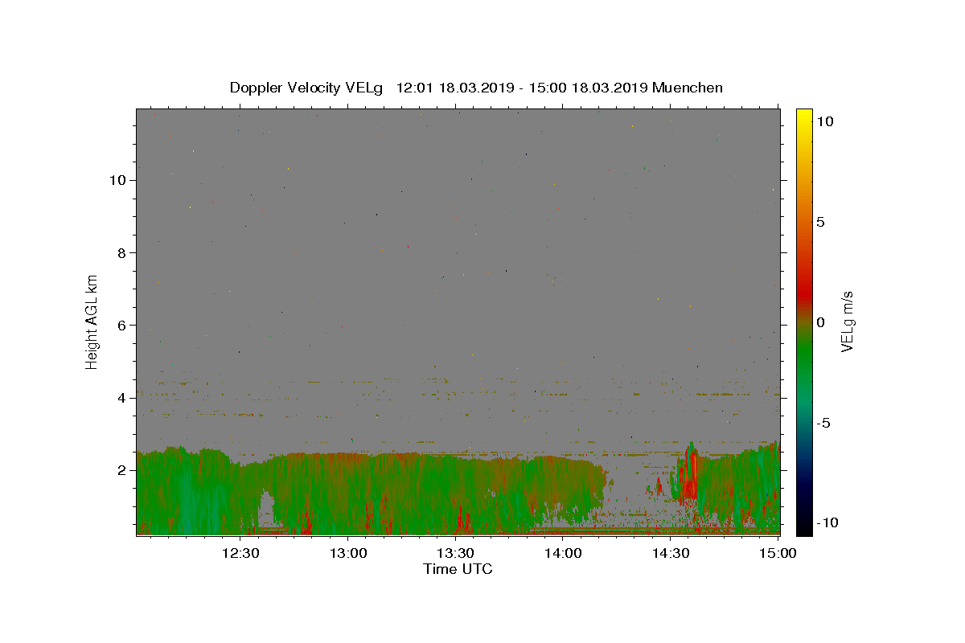Screen dimensions: 965x643
Task: Click the 13:30 time axis label
Action: [455, 553]
